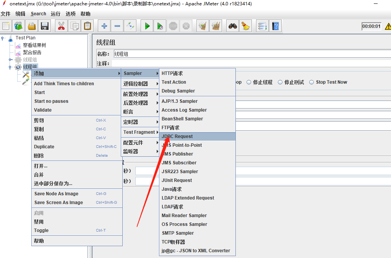Click the Clear broom icon
The width and height of the screenshot is (391, 258).
coord(203,26)
